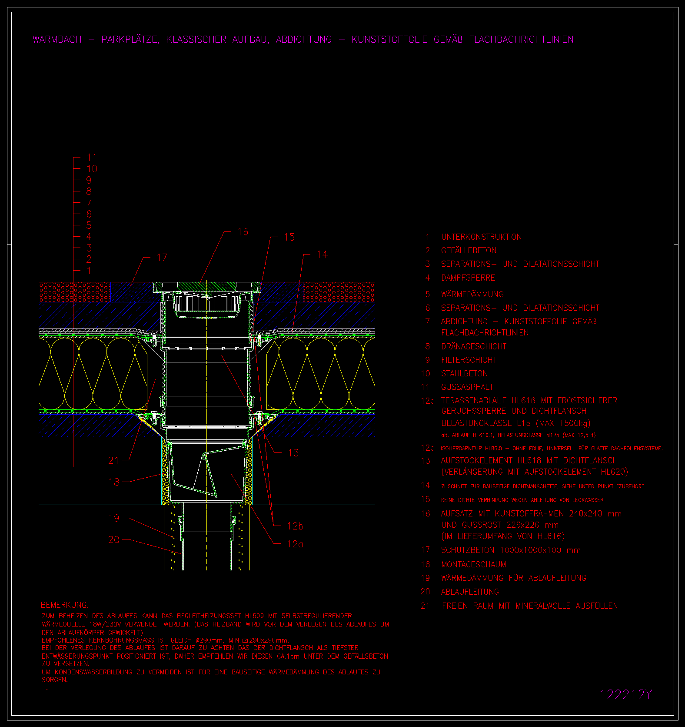Image resolution: width=685 pixels, height=727 pixels.
Task: Click callout label '13' beside the drain
Action: [293, 453]
